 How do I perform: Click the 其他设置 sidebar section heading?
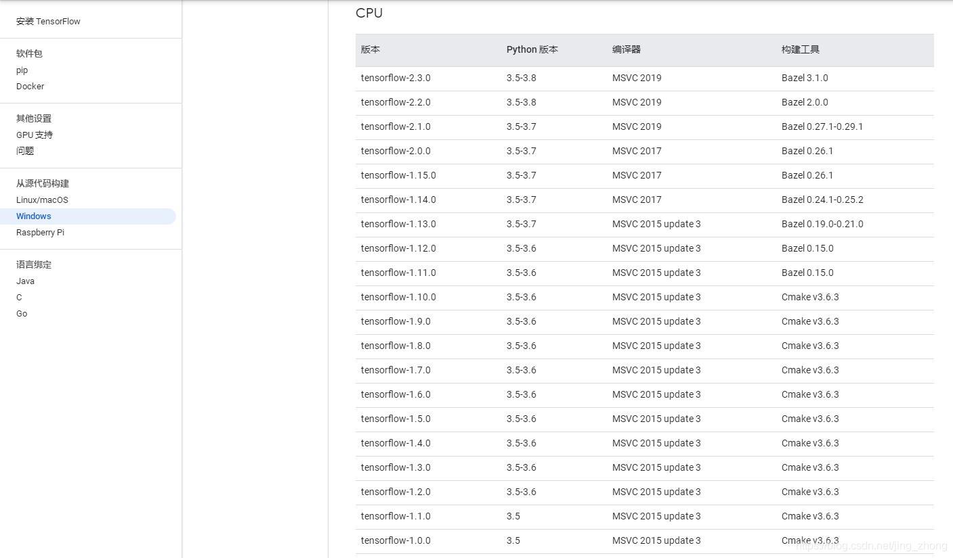click(34, 118)
